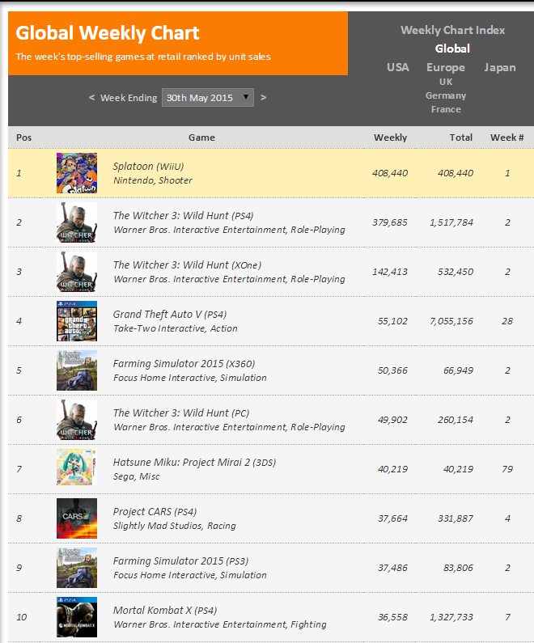Screen dimensions: 534x643
Task: Open the Europe weekly chart
Action: 446,68
